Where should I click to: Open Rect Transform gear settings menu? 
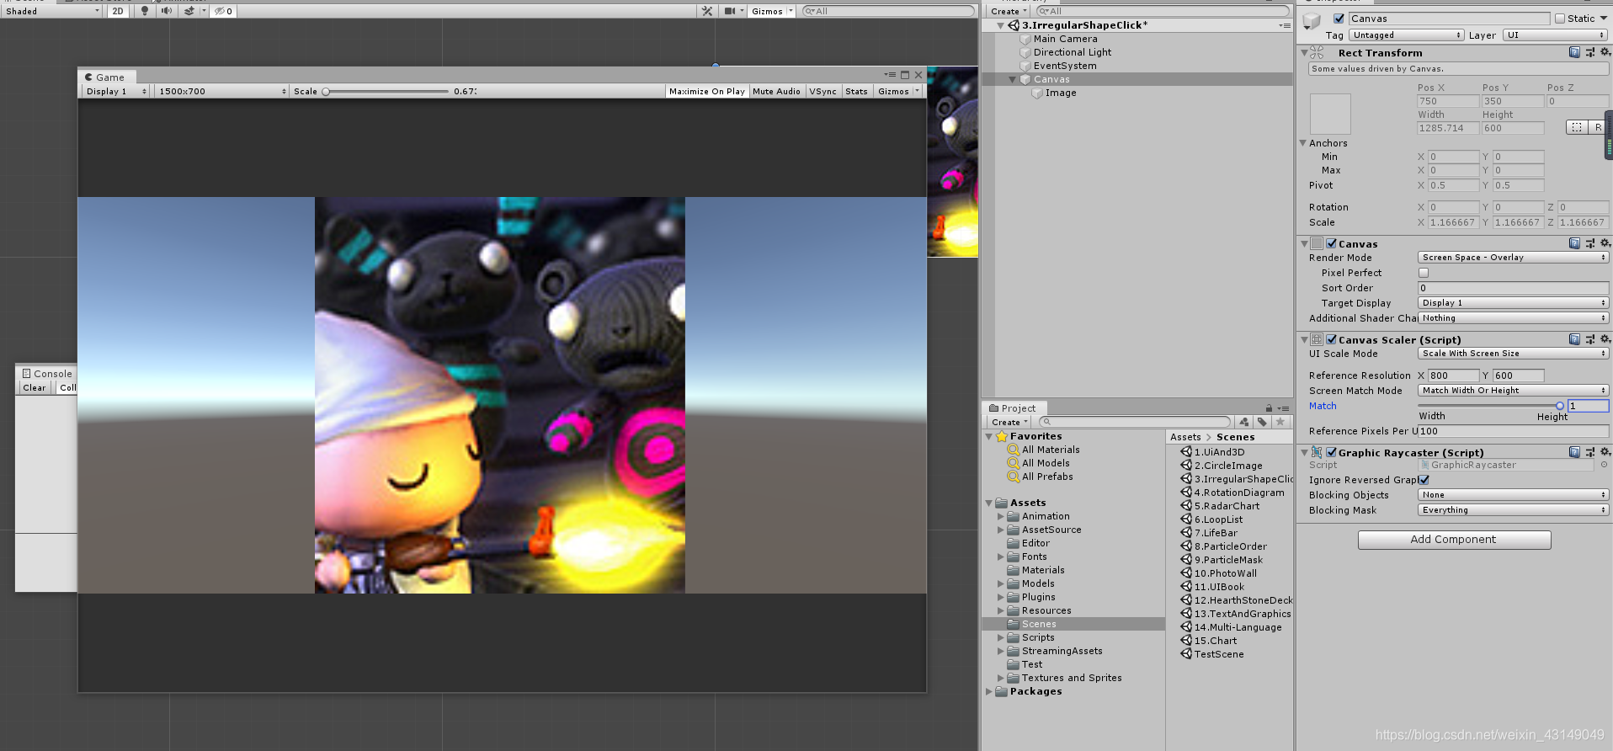[1605, 52]
